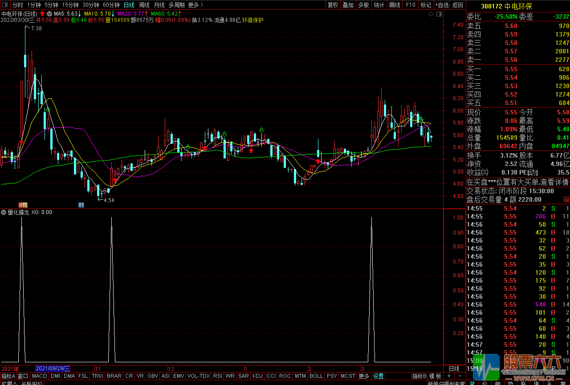Switch to 1分钟 period
Viewport: 570px width, 385px height.
click(x=34, y=5)
